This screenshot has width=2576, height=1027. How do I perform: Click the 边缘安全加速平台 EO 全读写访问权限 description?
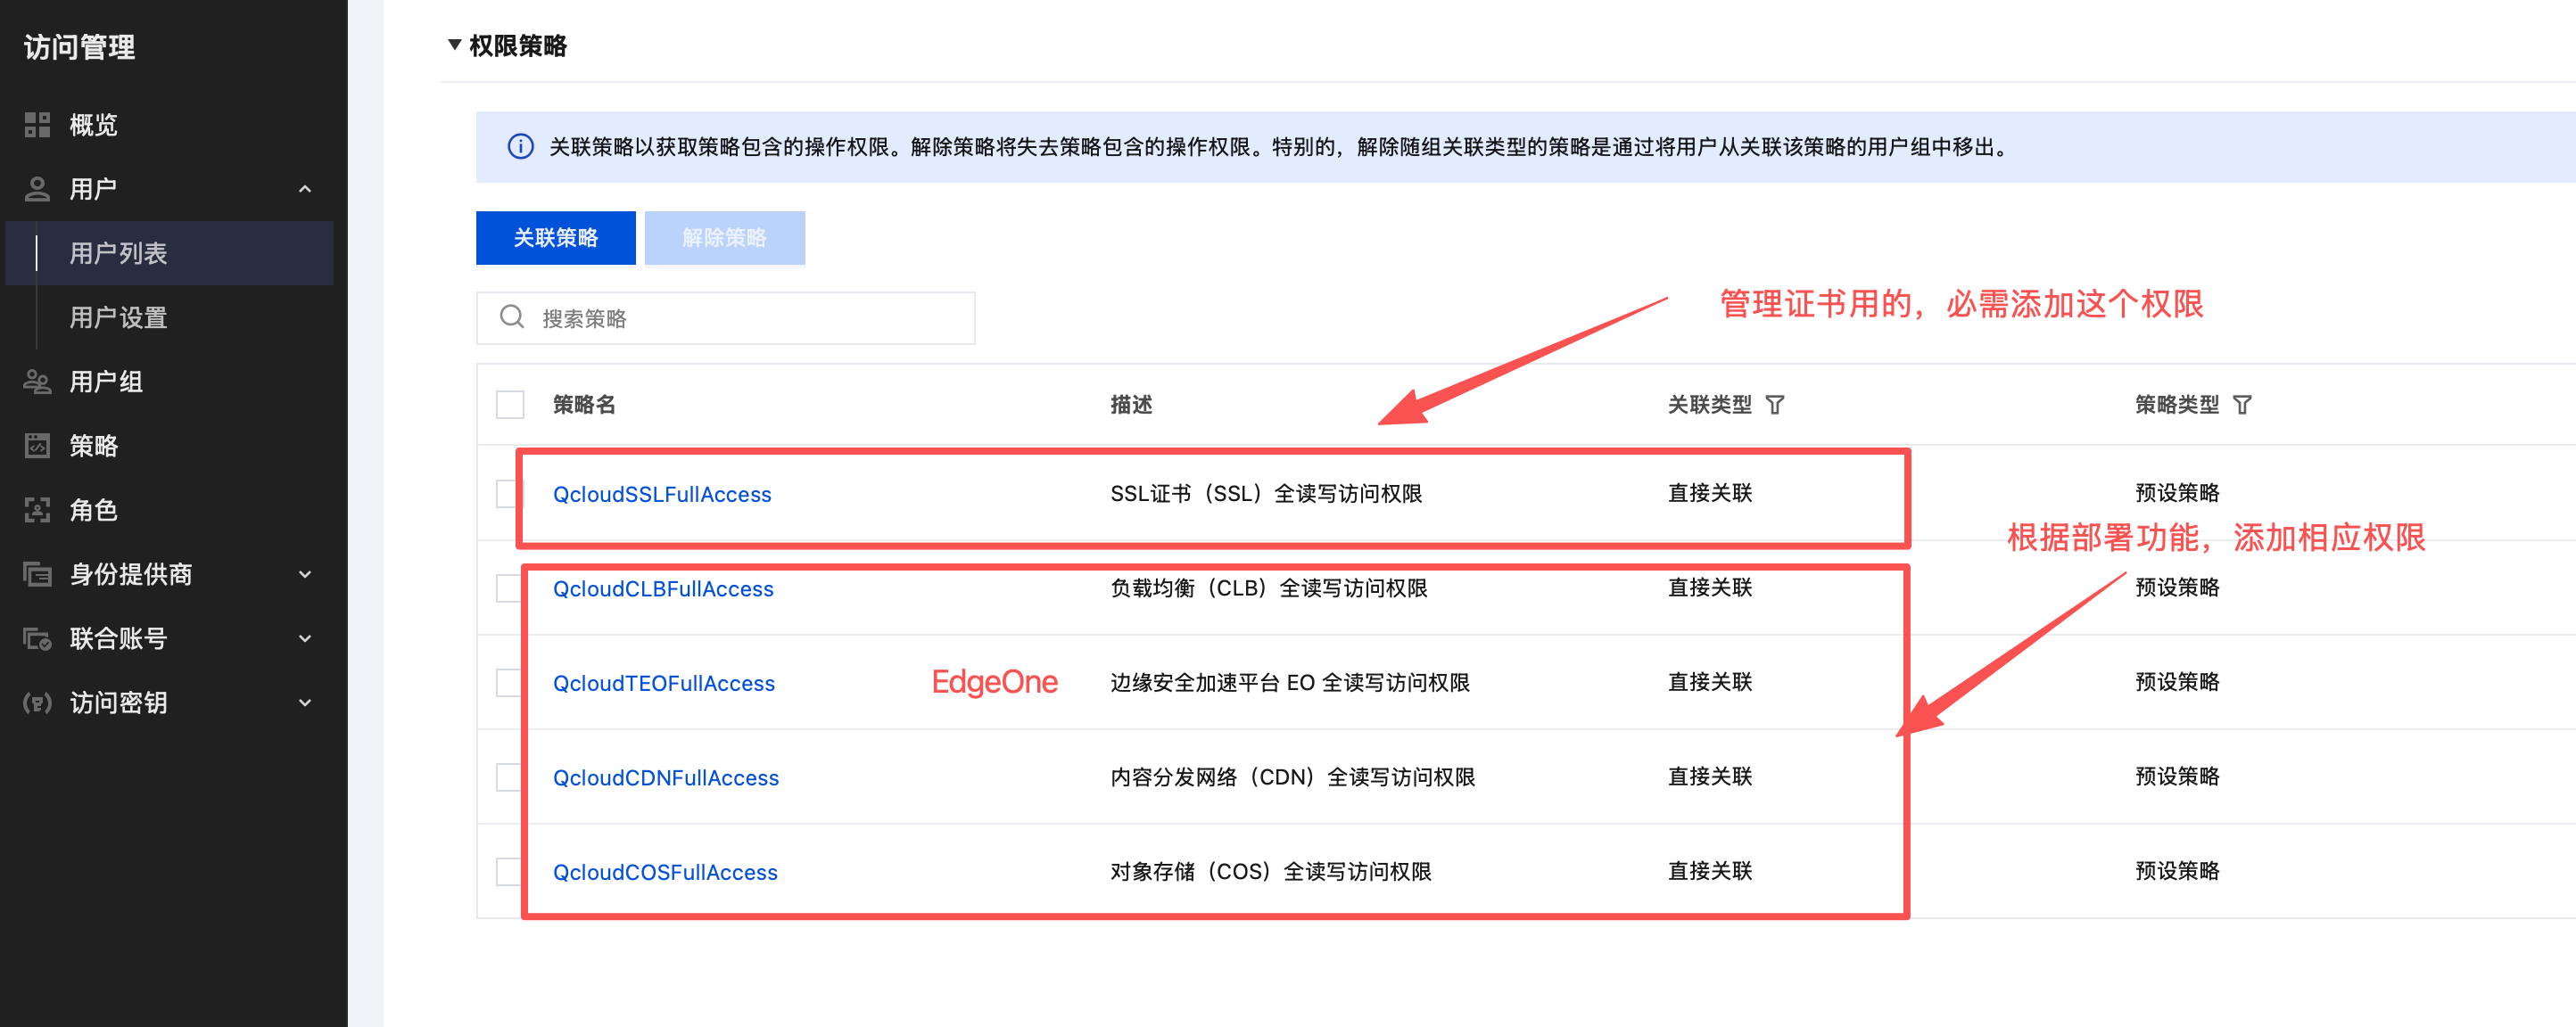tap(1290, 682)
